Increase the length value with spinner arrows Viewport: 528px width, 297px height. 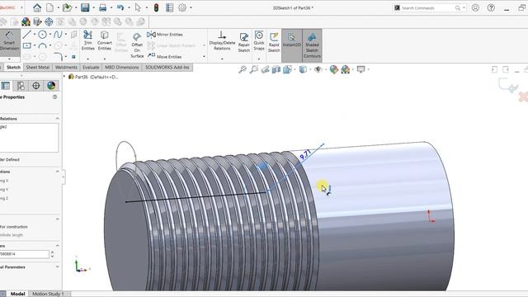52,252
